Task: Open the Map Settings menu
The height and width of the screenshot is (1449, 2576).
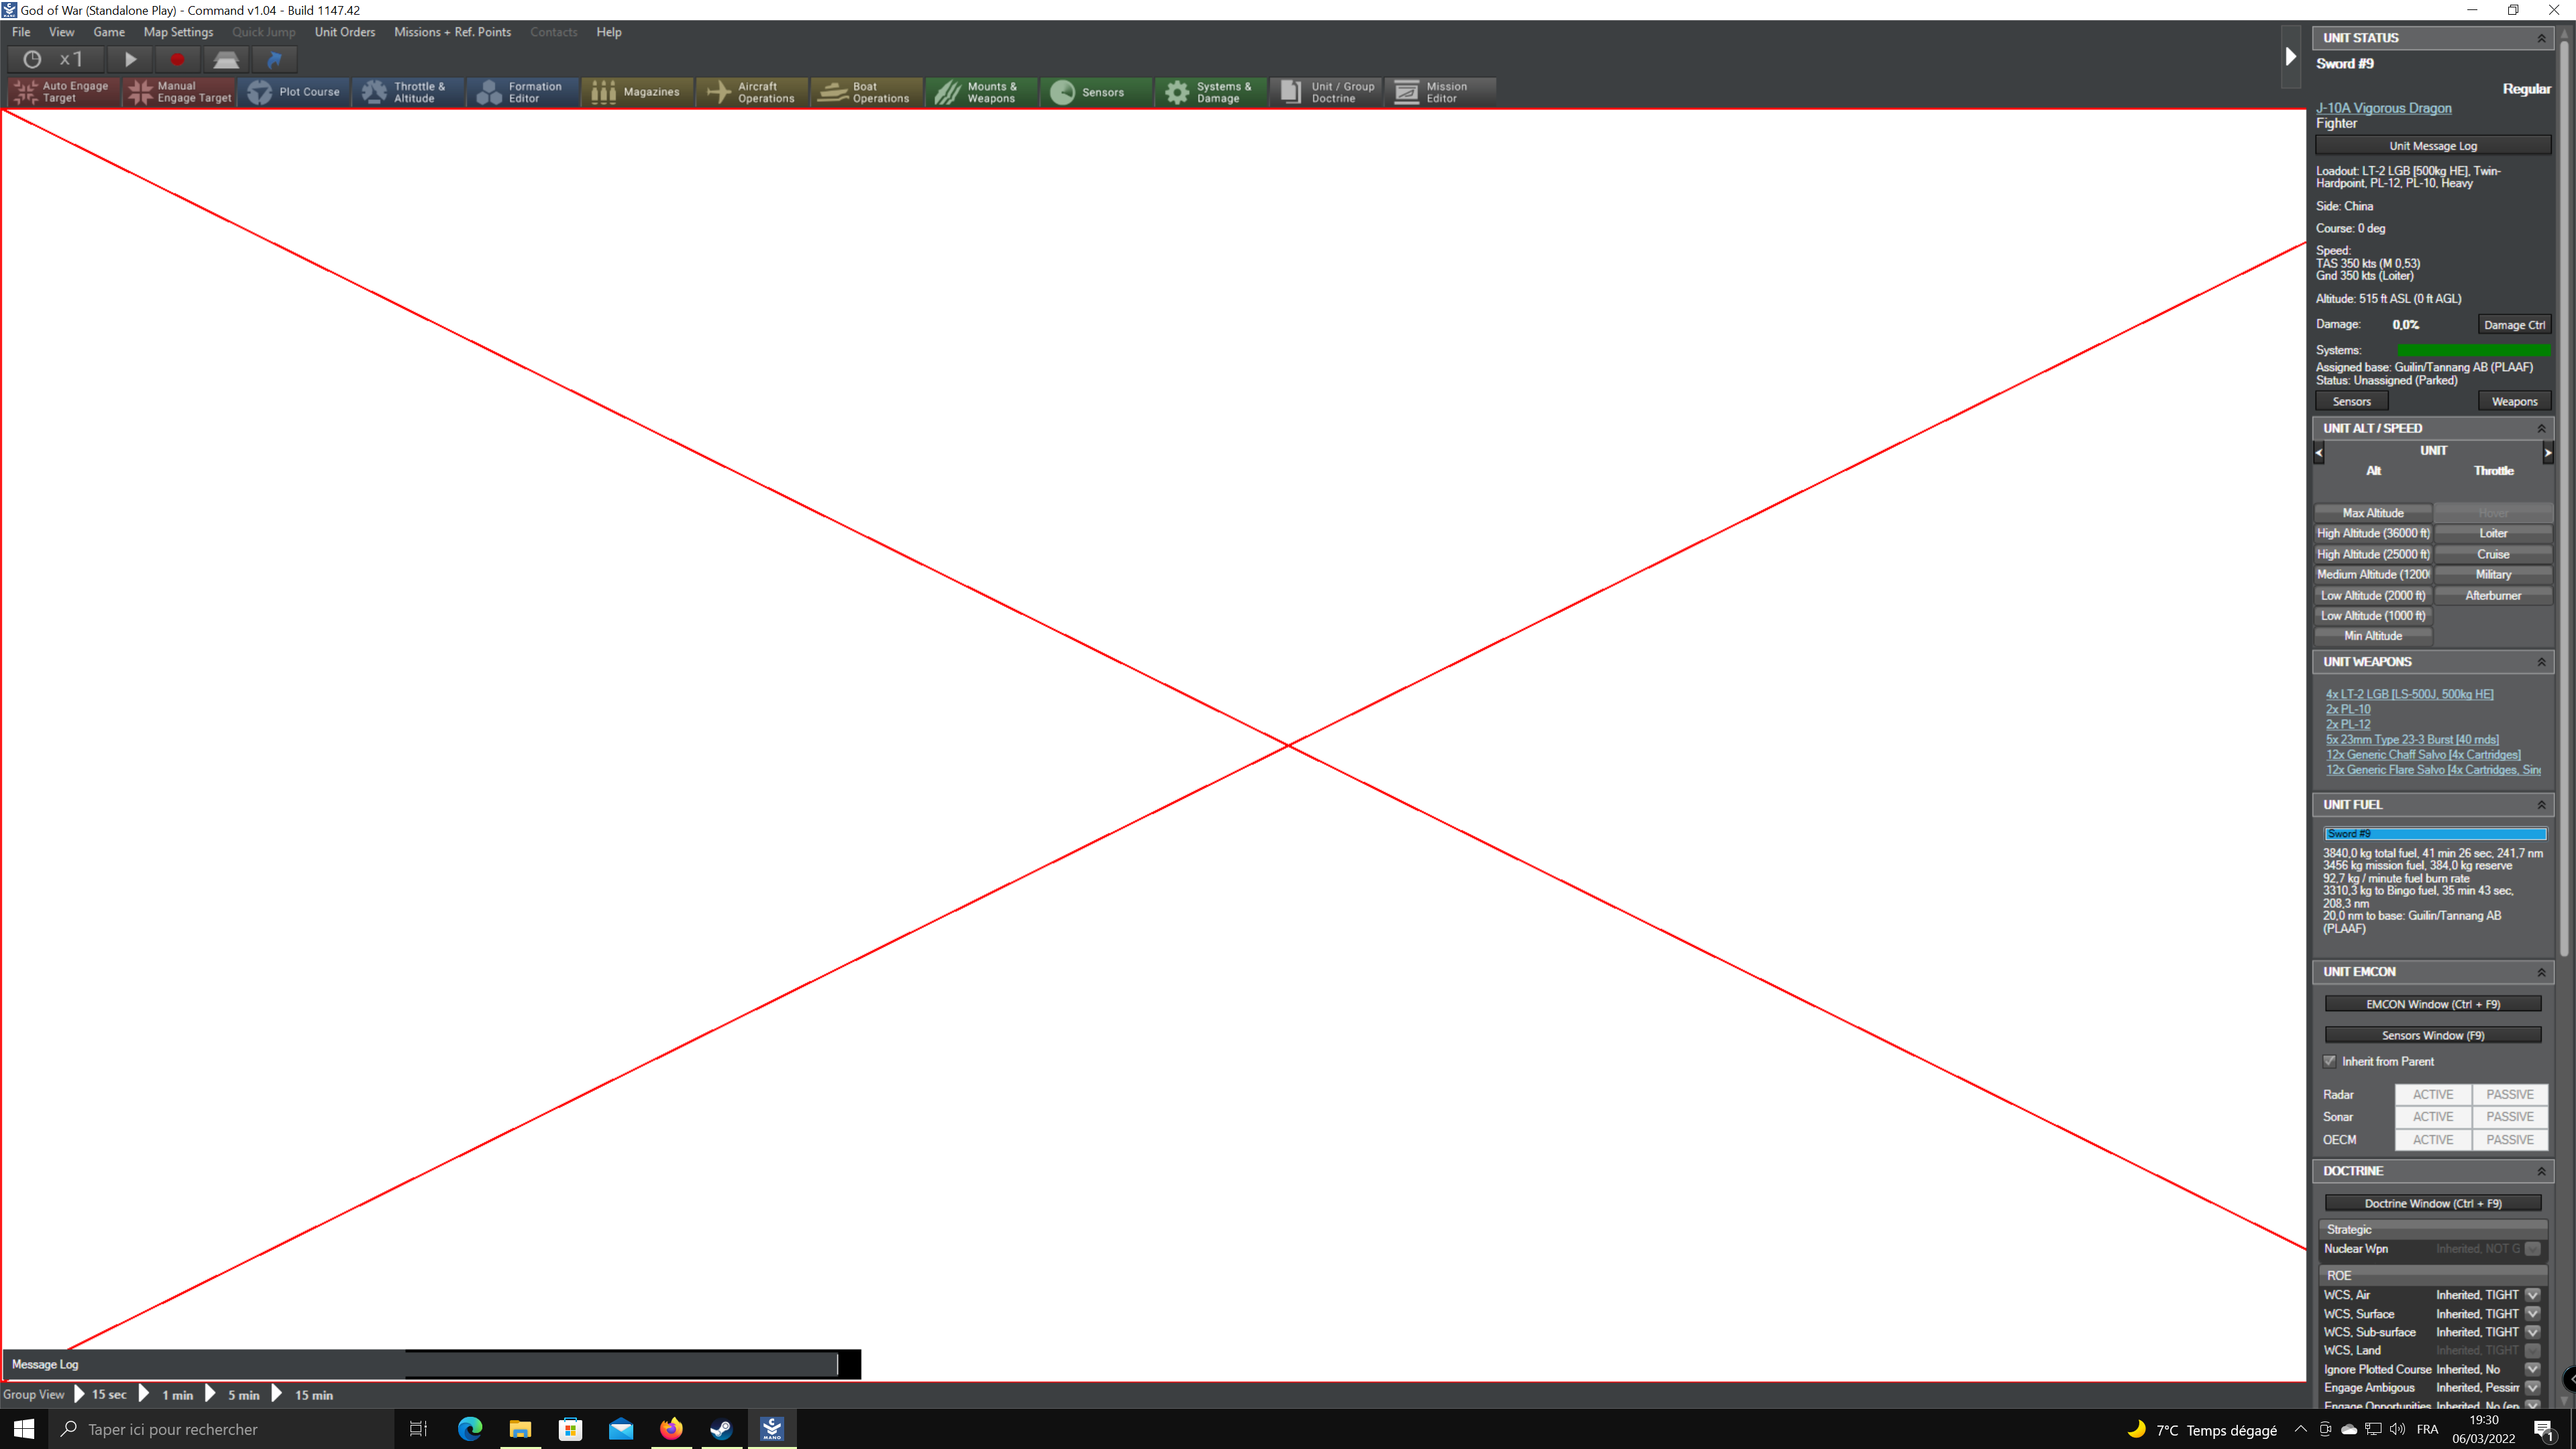Action: pyautogui.click(x=178, y=32)
